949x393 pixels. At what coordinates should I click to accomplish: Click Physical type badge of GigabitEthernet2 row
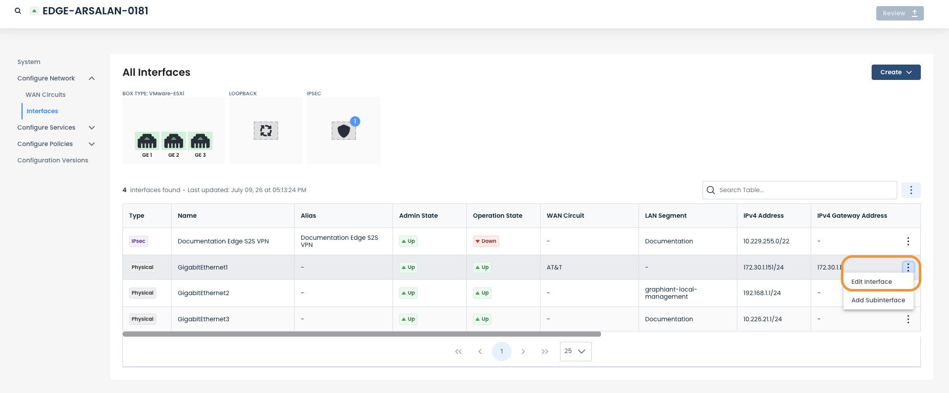(x=142, y=293)
